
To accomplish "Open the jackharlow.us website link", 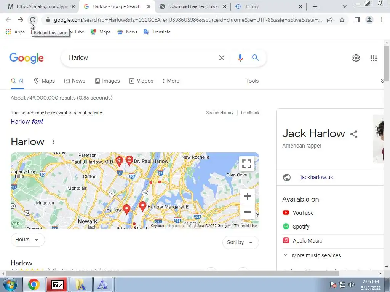I will coord(316,177).
